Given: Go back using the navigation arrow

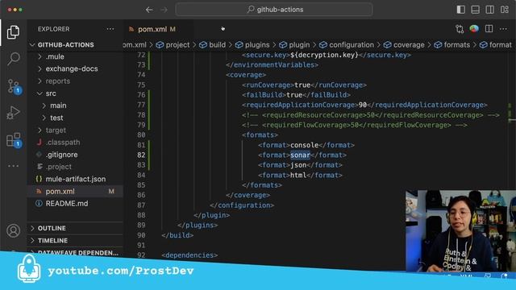Looking at the screenshot, I should pos(149,10).
